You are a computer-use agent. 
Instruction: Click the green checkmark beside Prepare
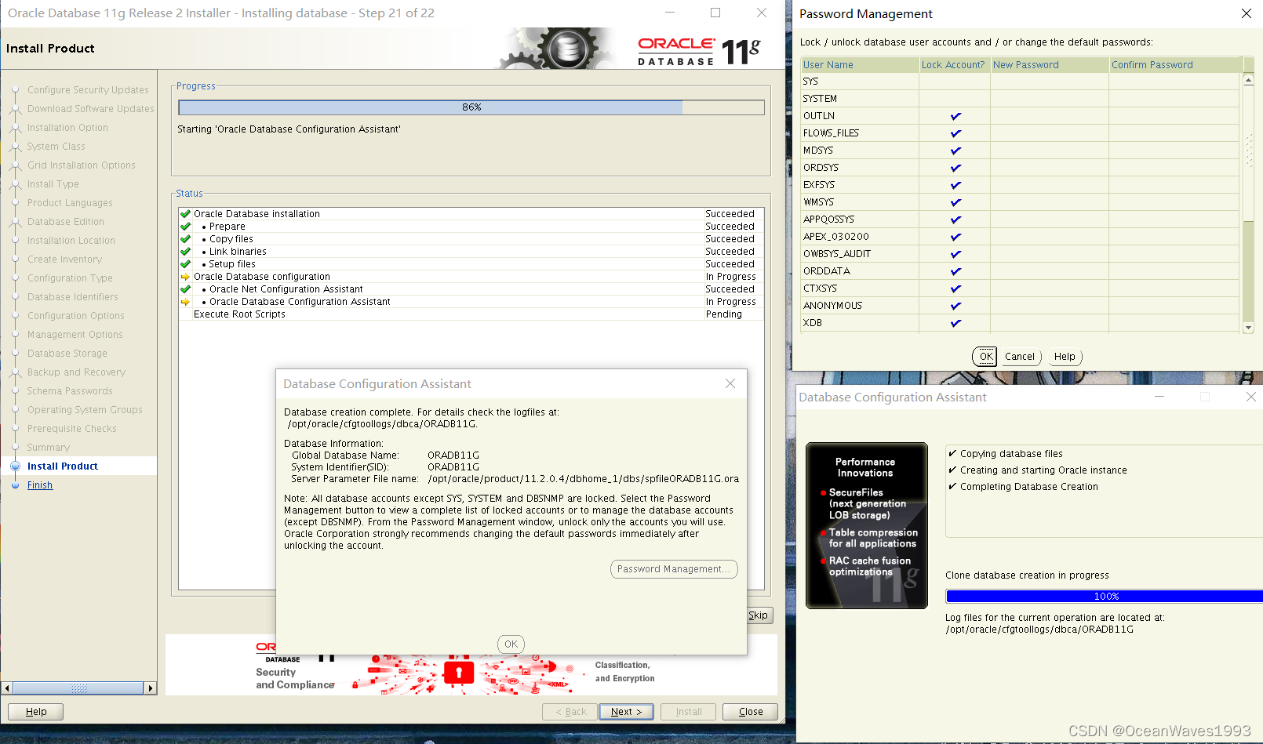(x=185, y=227)
